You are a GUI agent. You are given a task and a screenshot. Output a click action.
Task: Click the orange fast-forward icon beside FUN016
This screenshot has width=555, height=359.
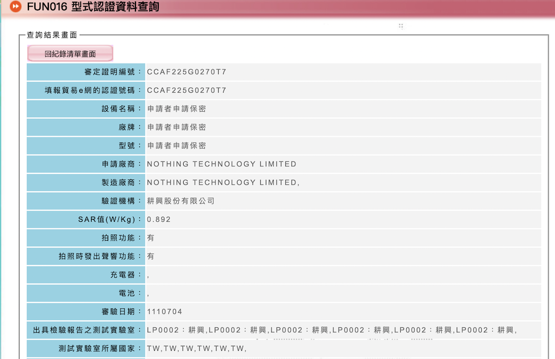point(15,6)
